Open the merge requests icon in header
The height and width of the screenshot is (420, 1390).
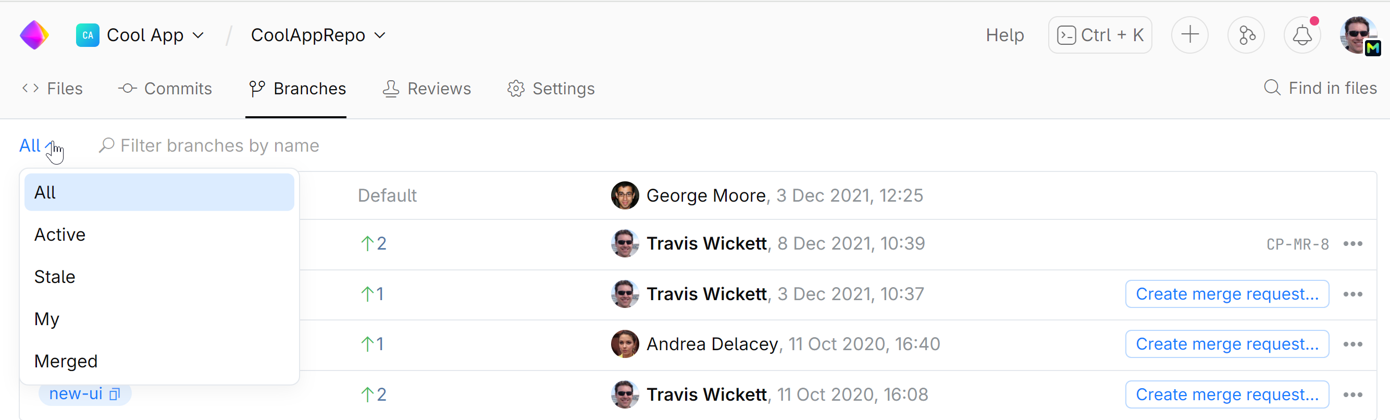(x=1245, y=35)
